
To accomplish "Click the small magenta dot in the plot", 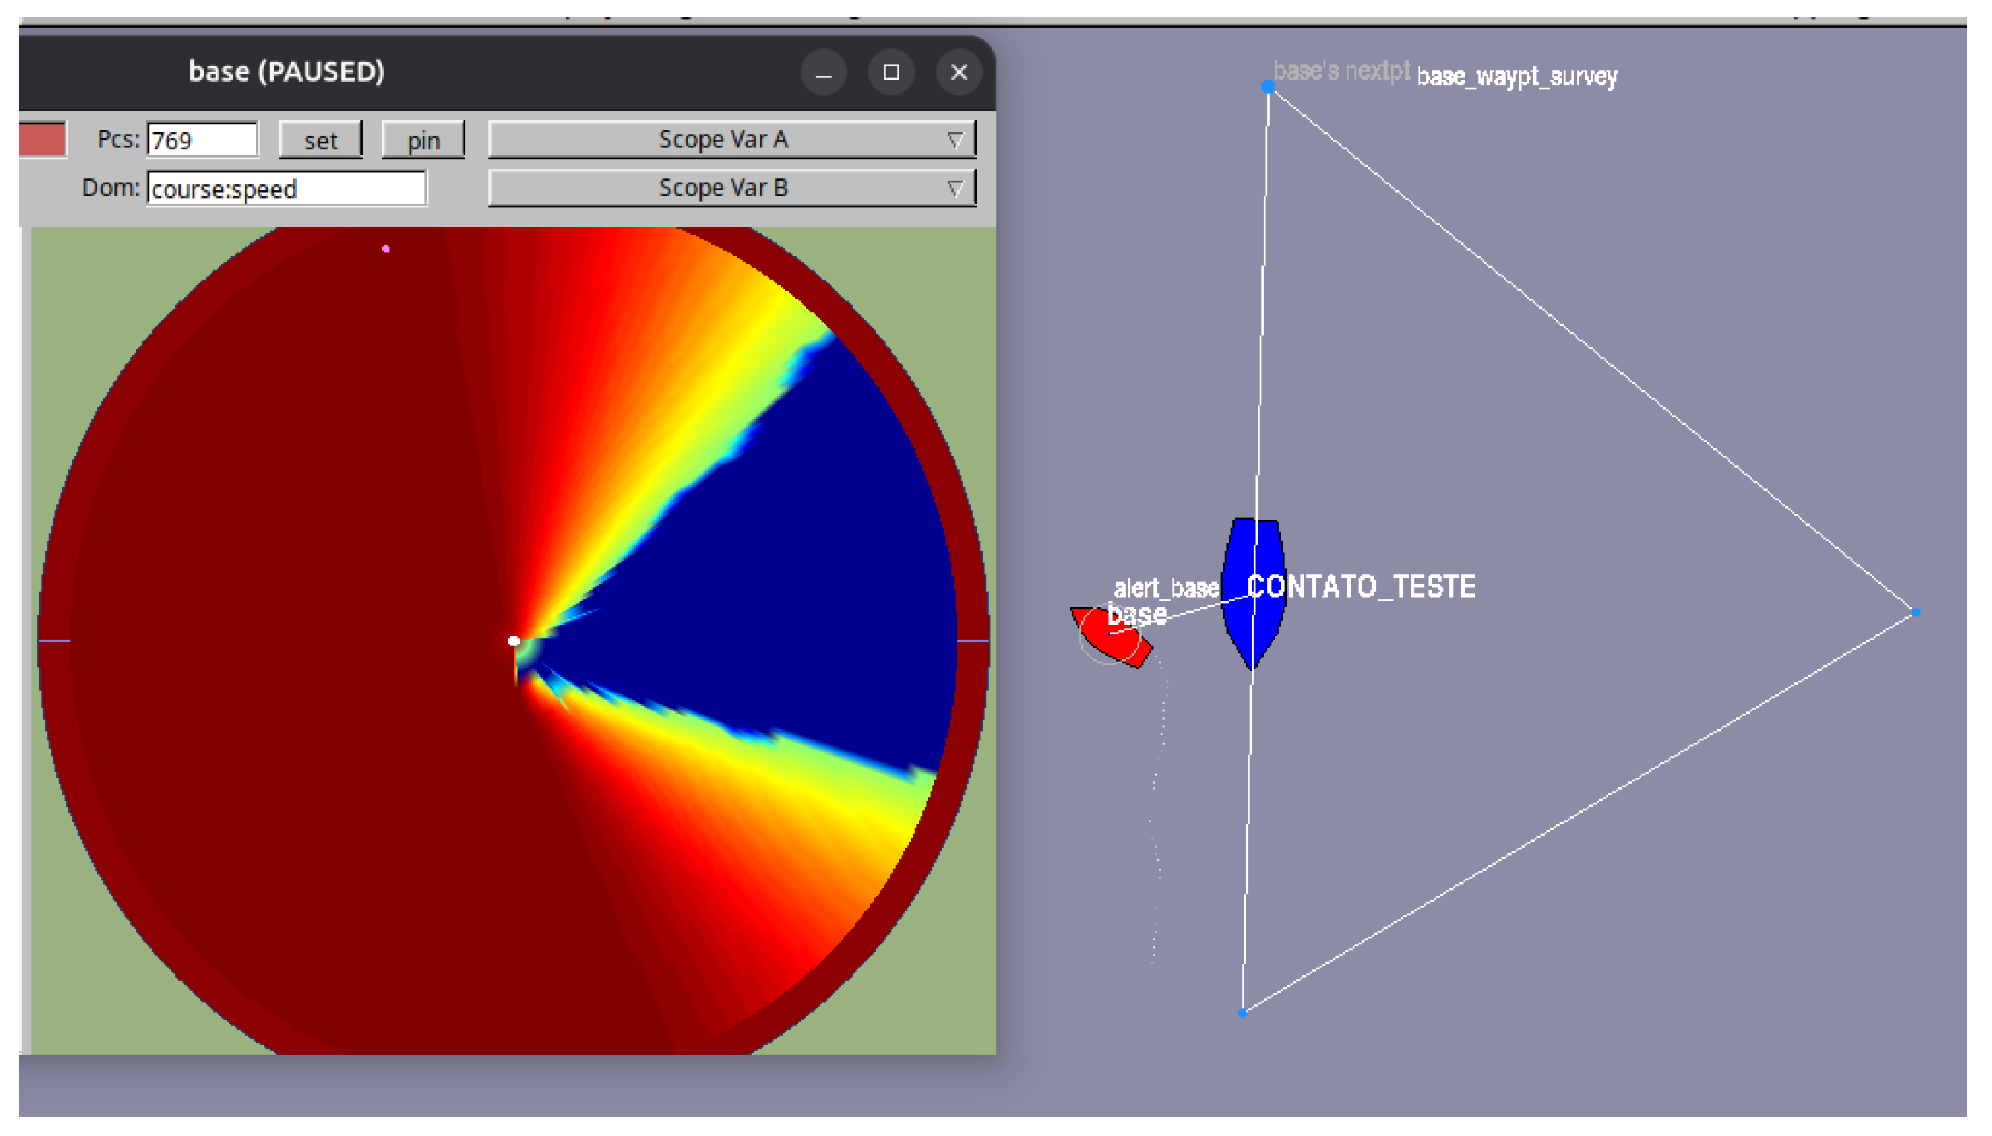I will point(386,249).
